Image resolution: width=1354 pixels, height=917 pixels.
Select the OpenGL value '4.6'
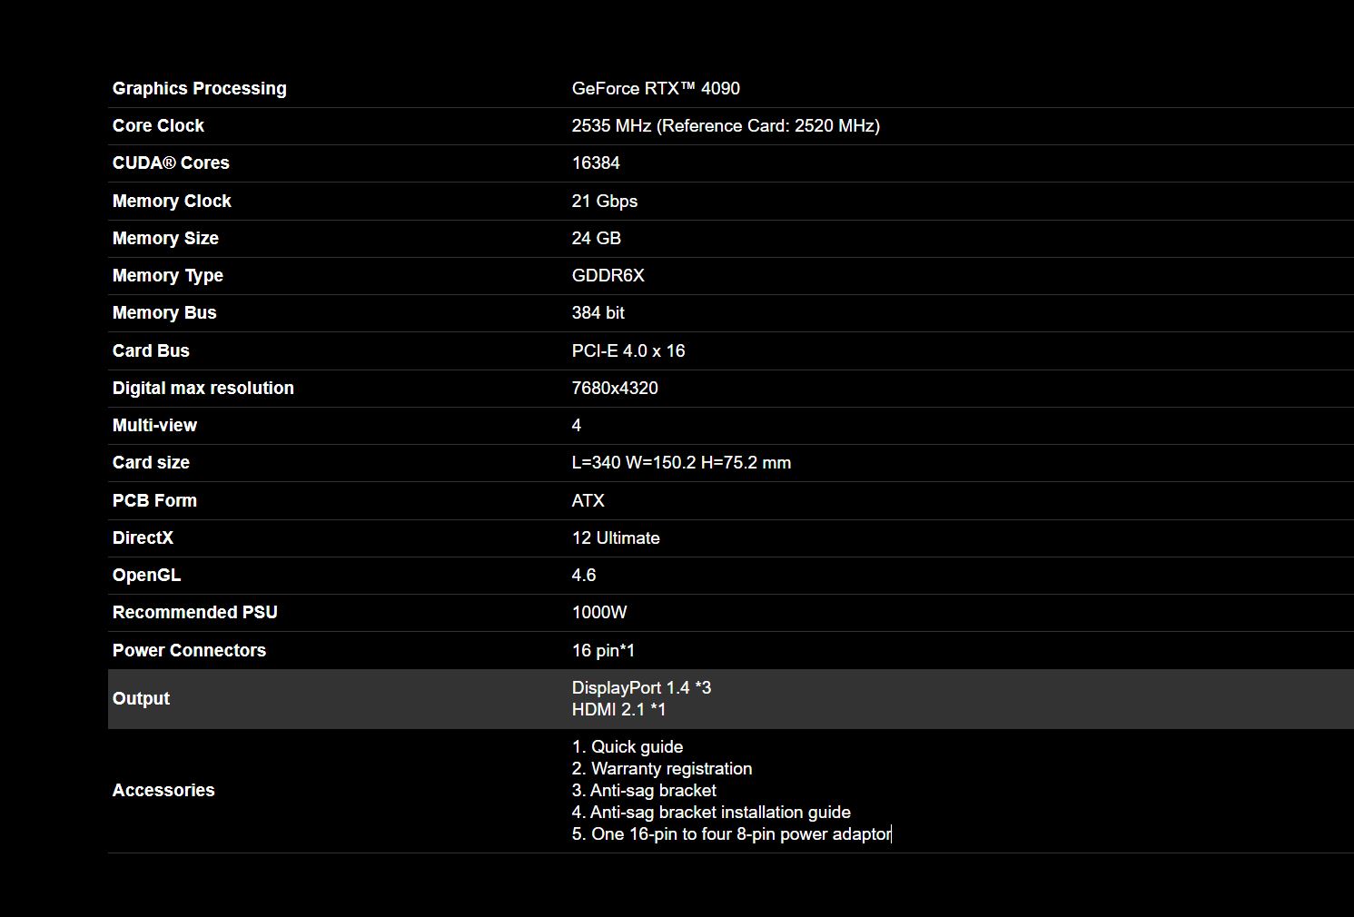584,575
